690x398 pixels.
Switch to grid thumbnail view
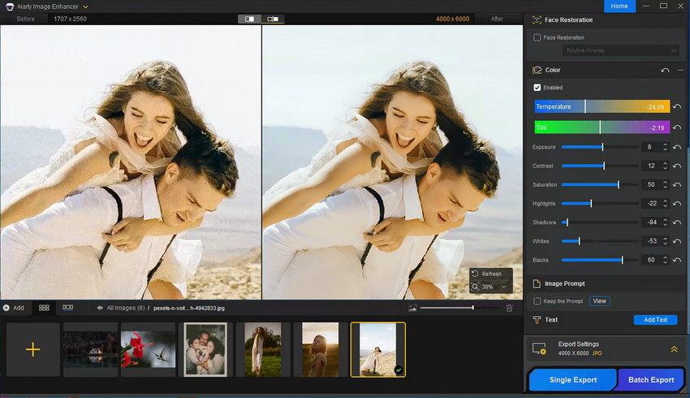[44, 308]
